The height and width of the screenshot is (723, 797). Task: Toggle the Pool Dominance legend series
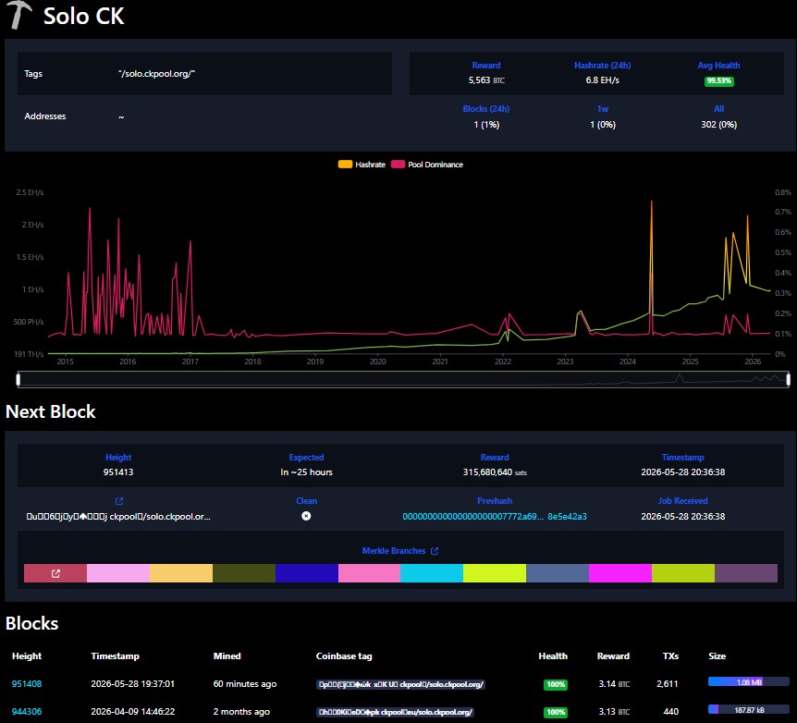pos(427,165)
